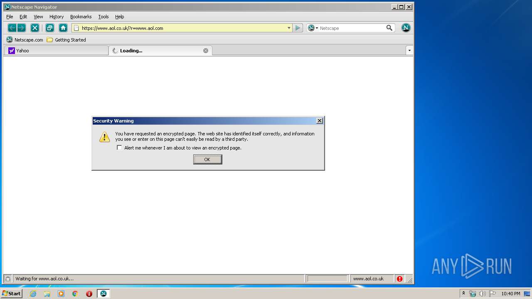Viewport: 532px width, 299px height.
Task: Go to the Home page icon
Action: coord(63,28)
